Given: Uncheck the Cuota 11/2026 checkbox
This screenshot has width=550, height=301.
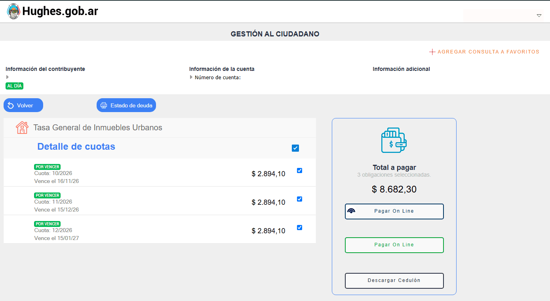Looking at the screenshot, I should click(299, 199).
